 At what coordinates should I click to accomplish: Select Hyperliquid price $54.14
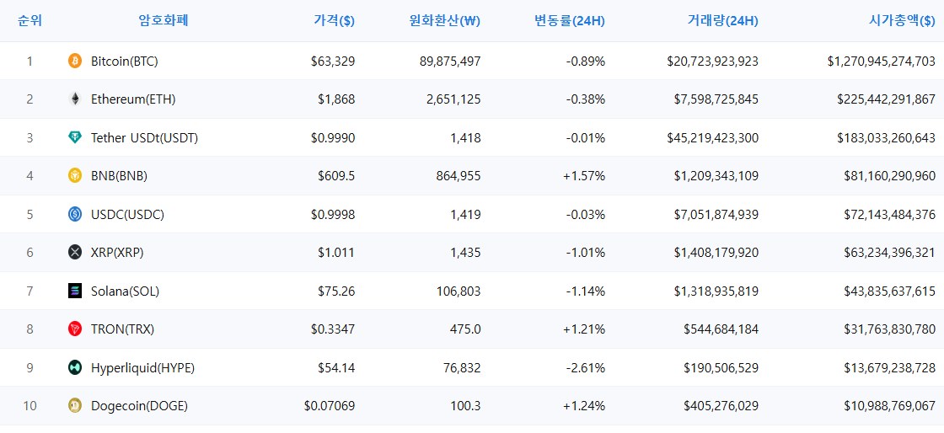pyautogui.click(x=336, y=367)
